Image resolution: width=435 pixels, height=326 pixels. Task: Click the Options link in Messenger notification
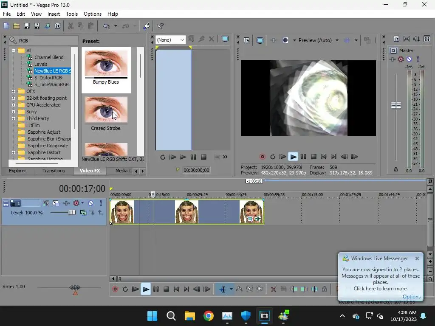[x=411, y=297]
